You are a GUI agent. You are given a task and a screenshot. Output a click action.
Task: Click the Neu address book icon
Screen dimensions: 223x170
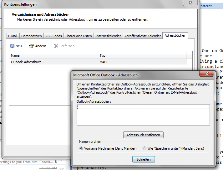12,46
